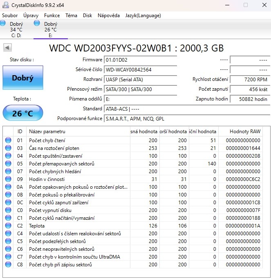Screen dimensions: 271x279
Task: Open the Funkce menu
Action: 52,16
